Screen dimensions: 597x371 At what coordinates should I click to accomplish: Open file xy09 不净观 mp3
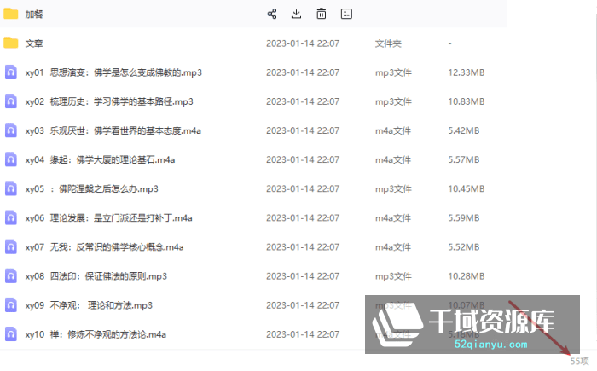[x=89, y=305]
